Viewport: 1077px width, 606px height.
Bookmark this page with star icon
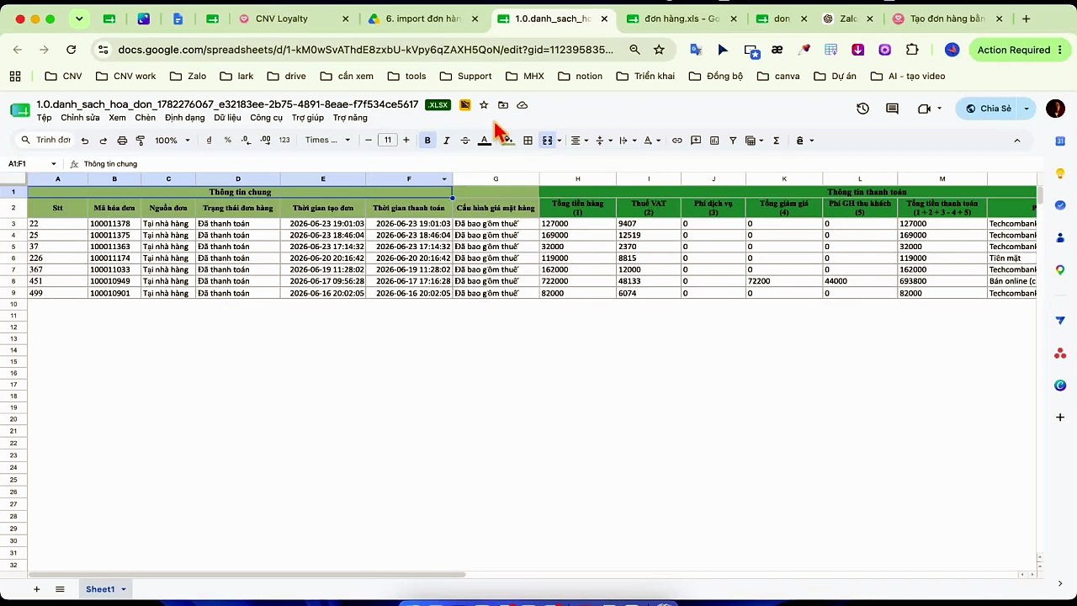[x=659, y=50]
